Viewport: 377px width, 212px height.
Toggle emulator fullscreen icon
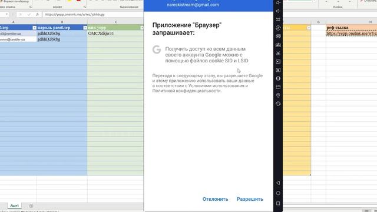coord(278,19)
